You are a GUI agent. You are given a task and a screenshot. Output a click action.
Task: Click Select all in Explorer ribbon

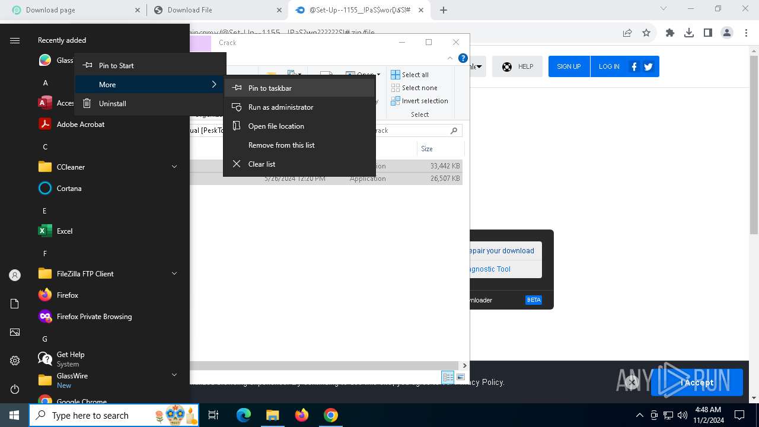(x=410, y=75)
